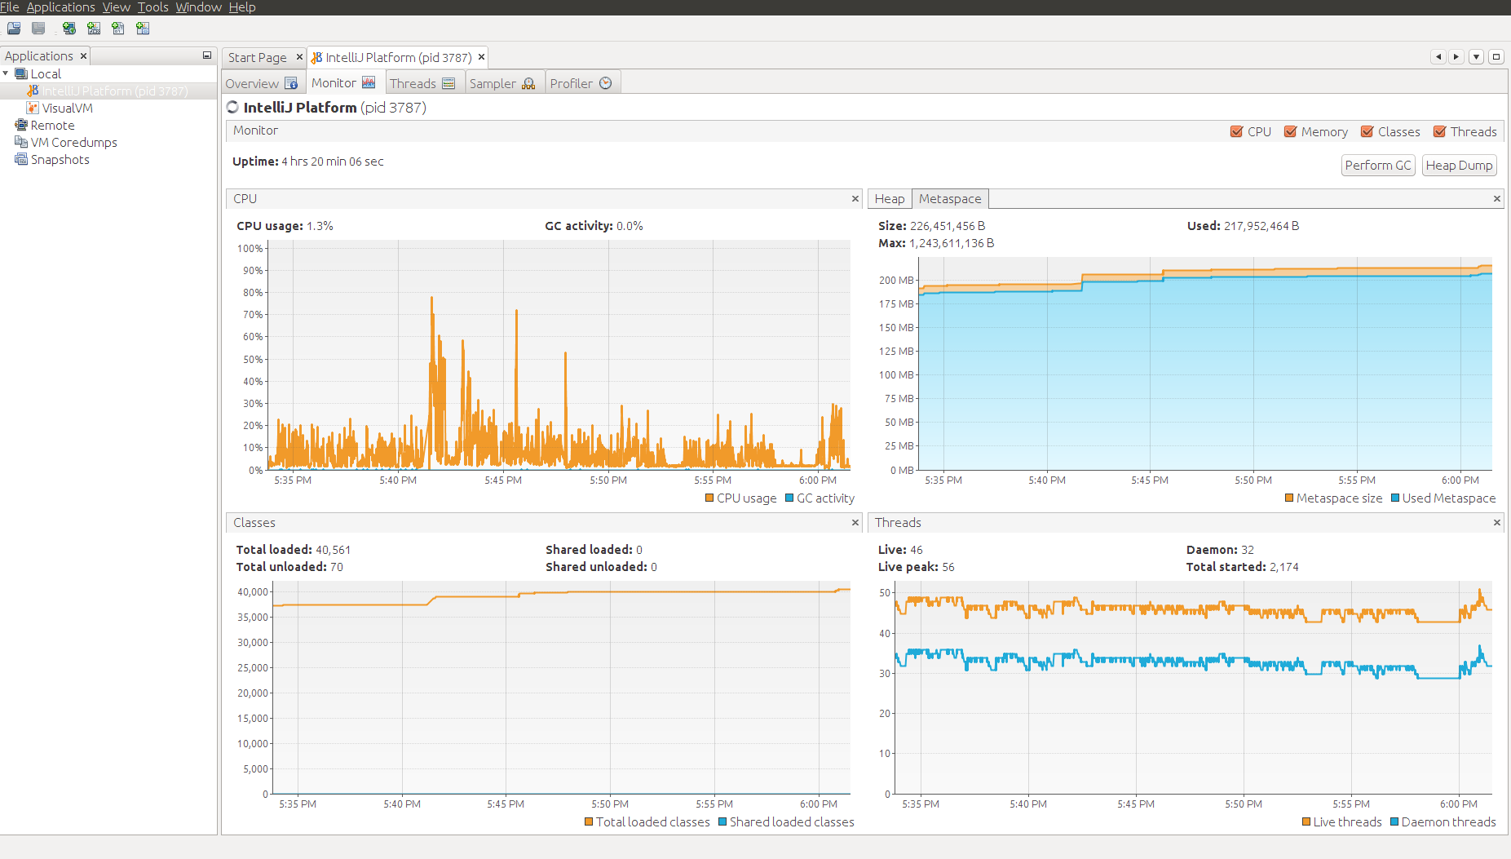Open the Tools menu

pyautogui.click(x=153, y=7)
